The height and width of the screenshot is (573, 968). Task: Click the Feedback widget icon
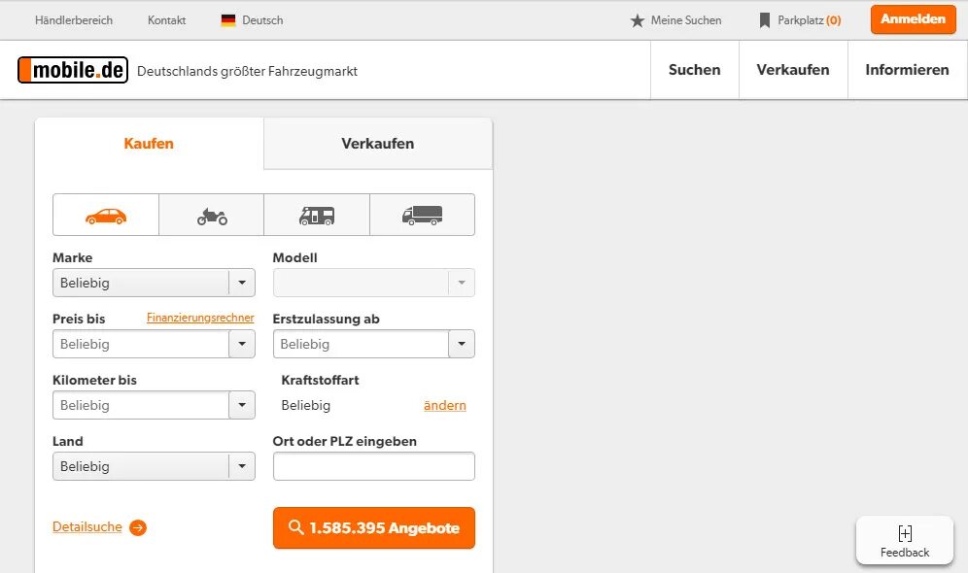tap(905, 533)
